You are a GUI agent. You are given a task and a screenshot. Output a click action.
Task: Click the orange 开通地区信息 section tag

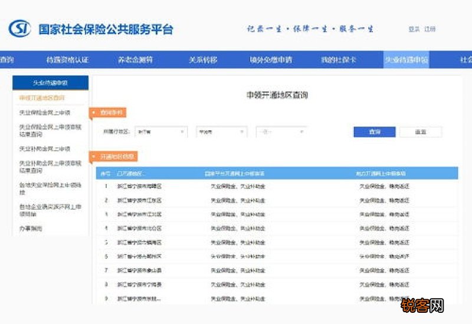(113, 157)
